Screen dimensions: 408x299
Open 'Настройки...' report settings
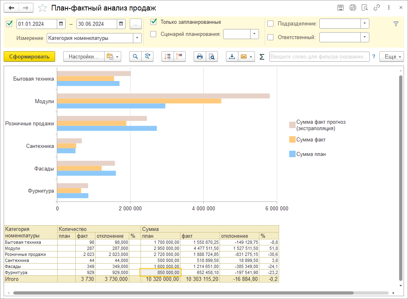pos(83,57)
